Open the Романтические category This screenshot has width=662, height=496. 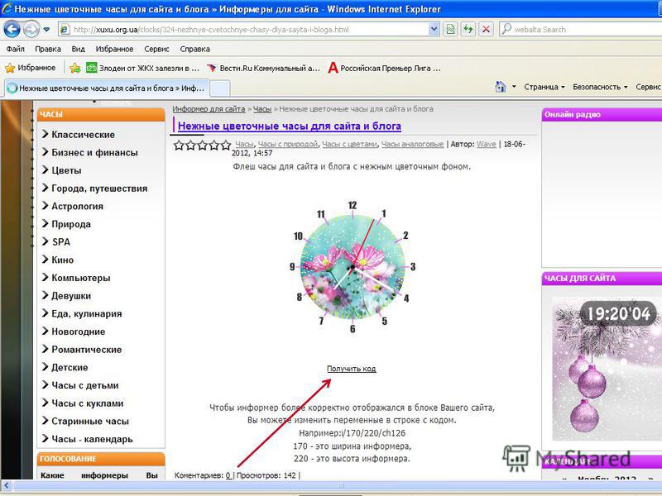(x=87, y=350)
